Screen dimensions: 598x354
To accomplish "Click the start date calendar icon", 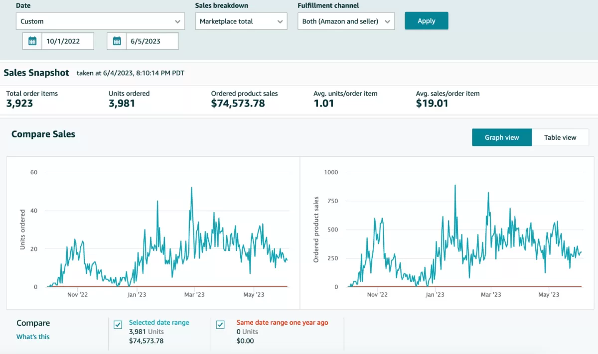I will (32, 41).
